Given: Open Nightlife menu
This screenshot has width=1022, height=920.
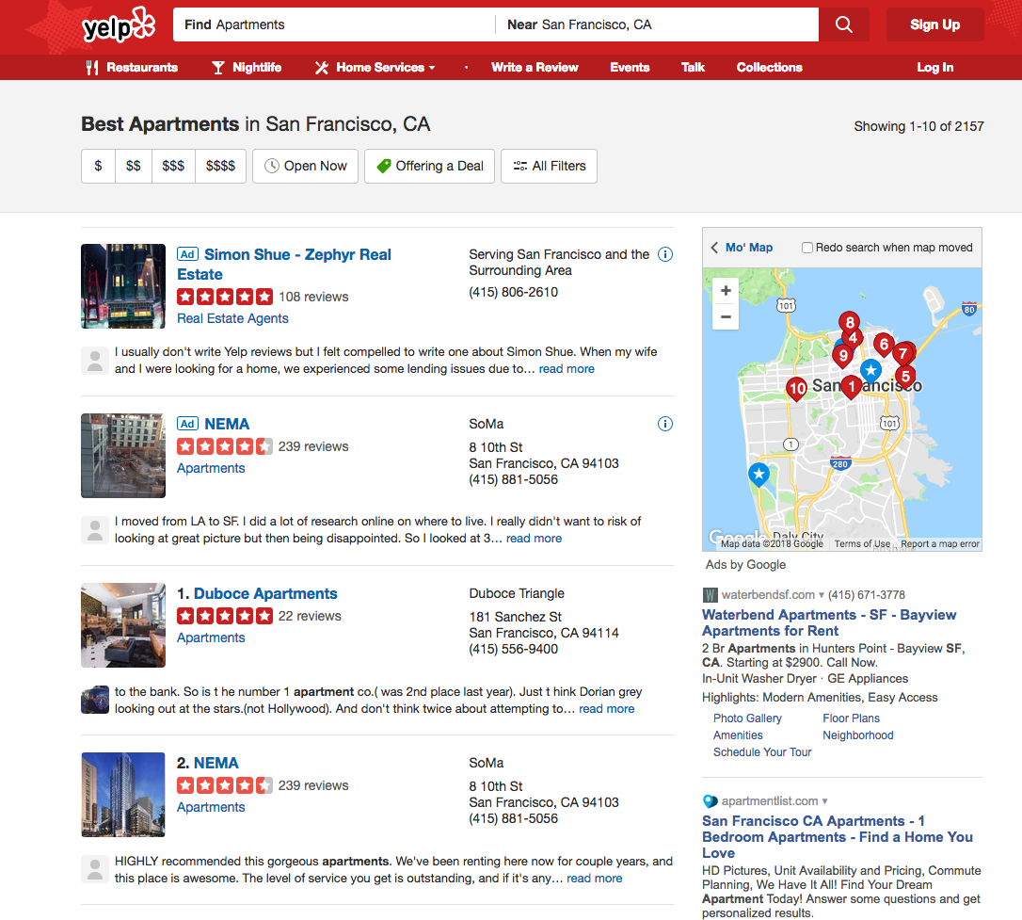Looking at the screenshot, I should coord(247,67).
